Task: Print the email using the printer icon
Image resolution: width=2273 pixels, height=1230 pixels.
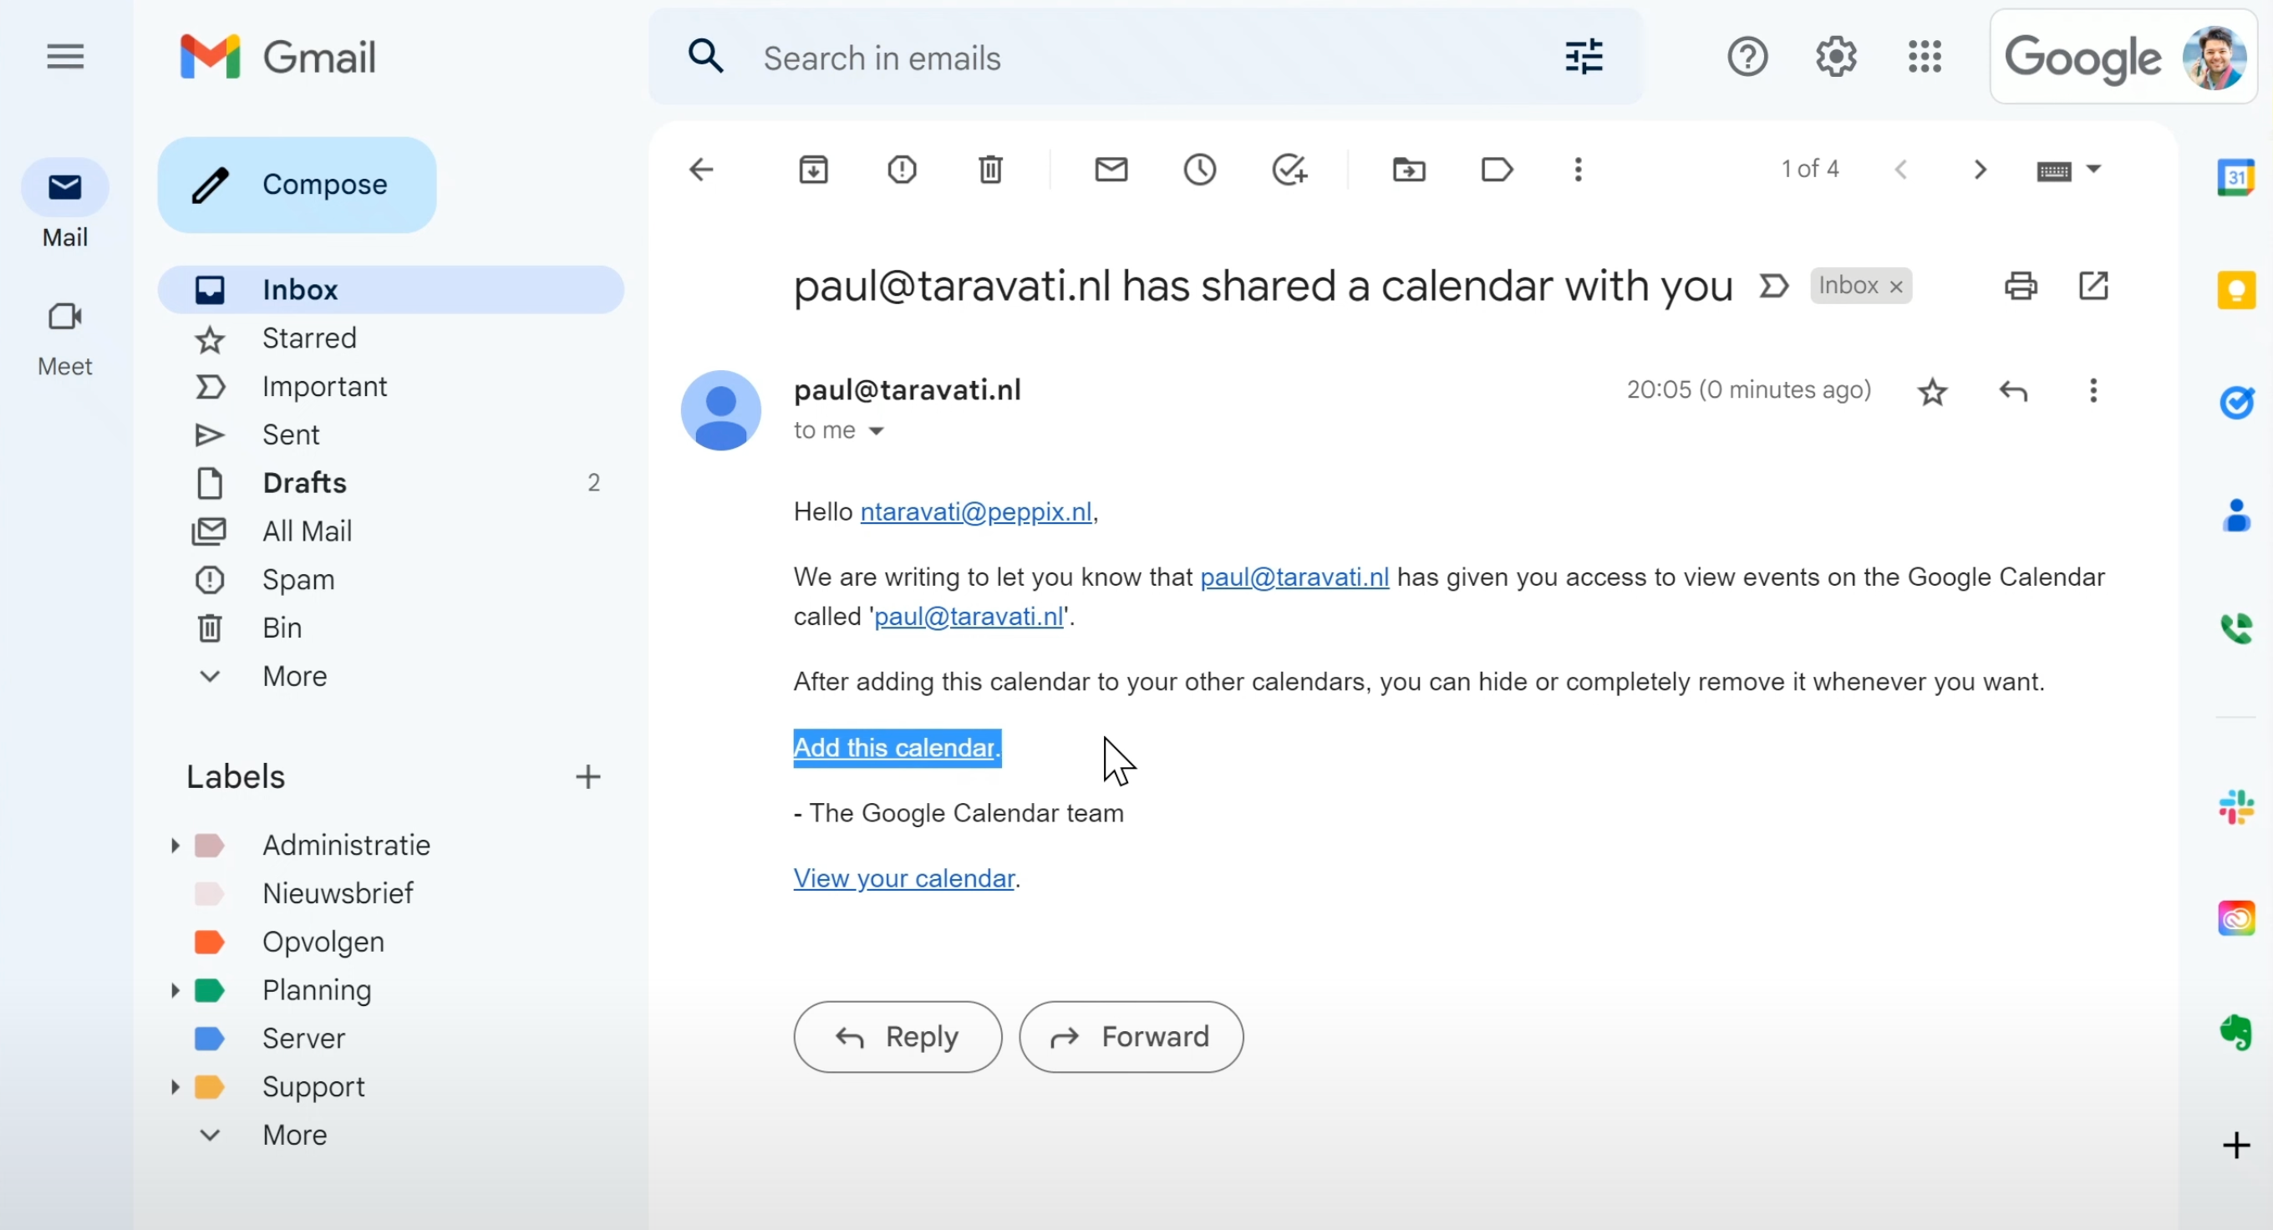Action: (2021, 286)
